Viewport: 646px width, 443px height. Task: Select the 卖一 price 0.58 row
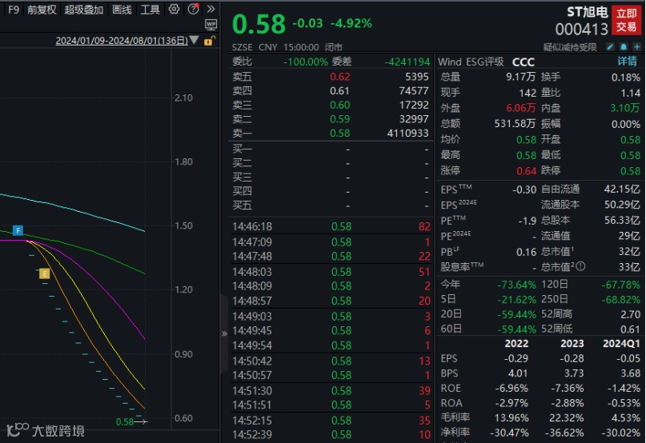point(331,134)
